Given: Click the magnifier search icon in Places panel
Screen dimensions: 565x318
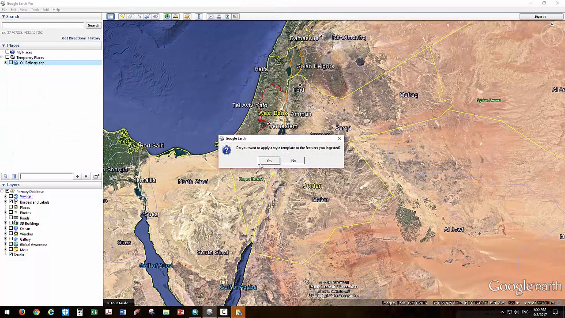Looking at the screenshot, I should (x=6, y=176).
